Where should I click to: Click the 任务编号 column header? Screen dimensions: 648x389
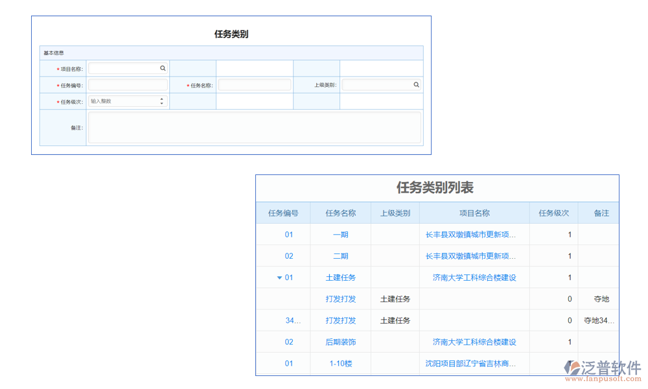tap(283, 213)
